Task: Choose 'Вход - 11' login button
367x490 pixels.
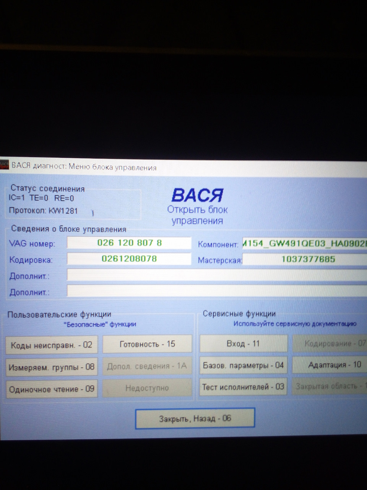Action: click(244, 343)
